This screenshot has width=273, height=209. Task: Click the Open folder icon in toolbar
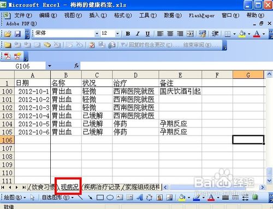pos(8,34)
